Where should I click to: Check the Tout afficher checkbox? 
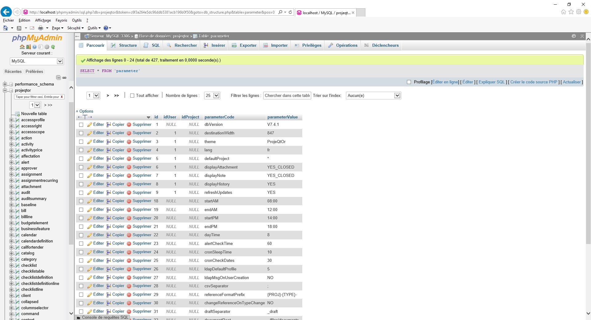click(132, 96)
